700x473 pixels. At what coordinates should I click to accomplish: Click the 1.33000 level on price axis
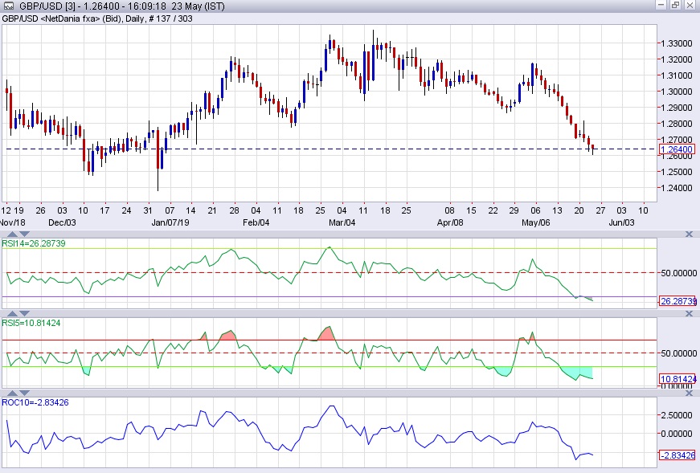[x=674, y=43]
